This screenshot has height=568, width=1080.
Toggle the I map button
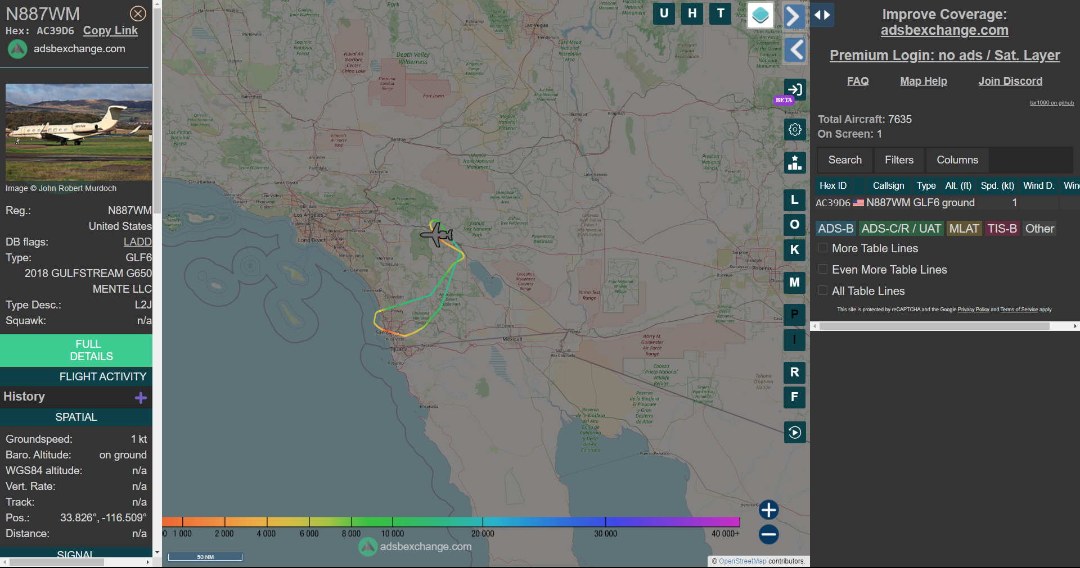[x=794, y=340]
